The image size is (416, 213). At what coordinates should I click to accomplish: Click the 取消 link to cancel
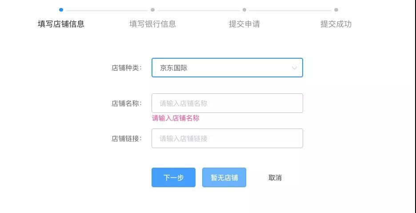point(275,177)
